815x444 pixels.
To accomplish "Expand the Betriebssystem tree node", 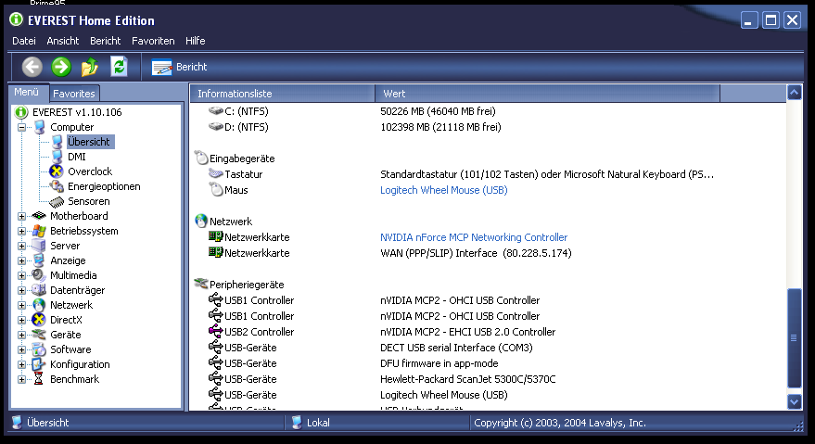I will tap(21, 231).
